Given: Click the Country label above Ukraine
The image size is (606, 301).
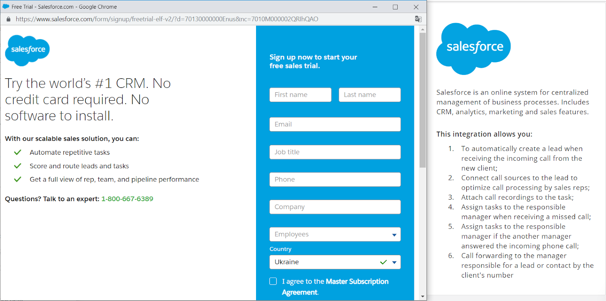Looking at the screenshot, I should [x=280, y=249].
